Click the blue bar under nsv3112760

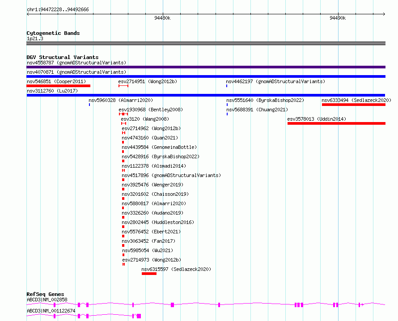coord(206,95)
